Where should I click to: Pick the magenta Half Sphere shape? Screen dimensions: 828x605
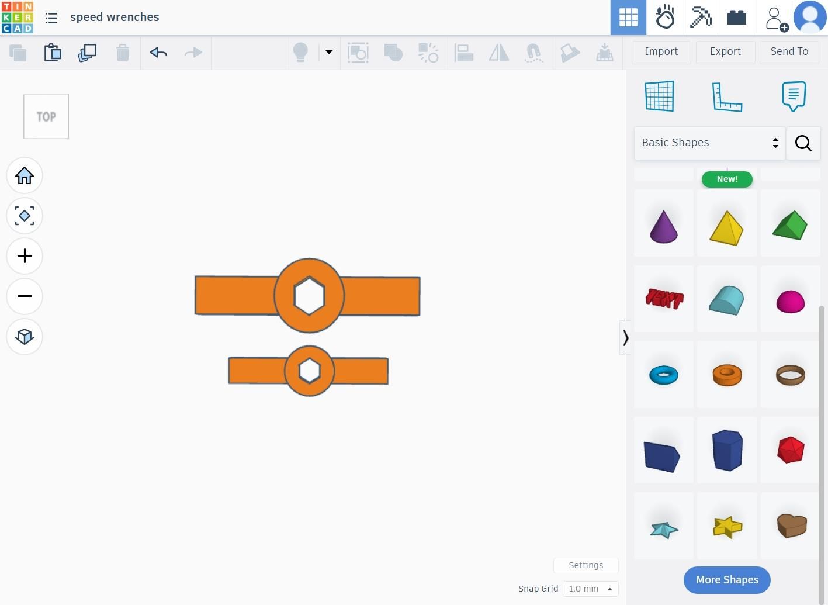click(x=790, y=300)
